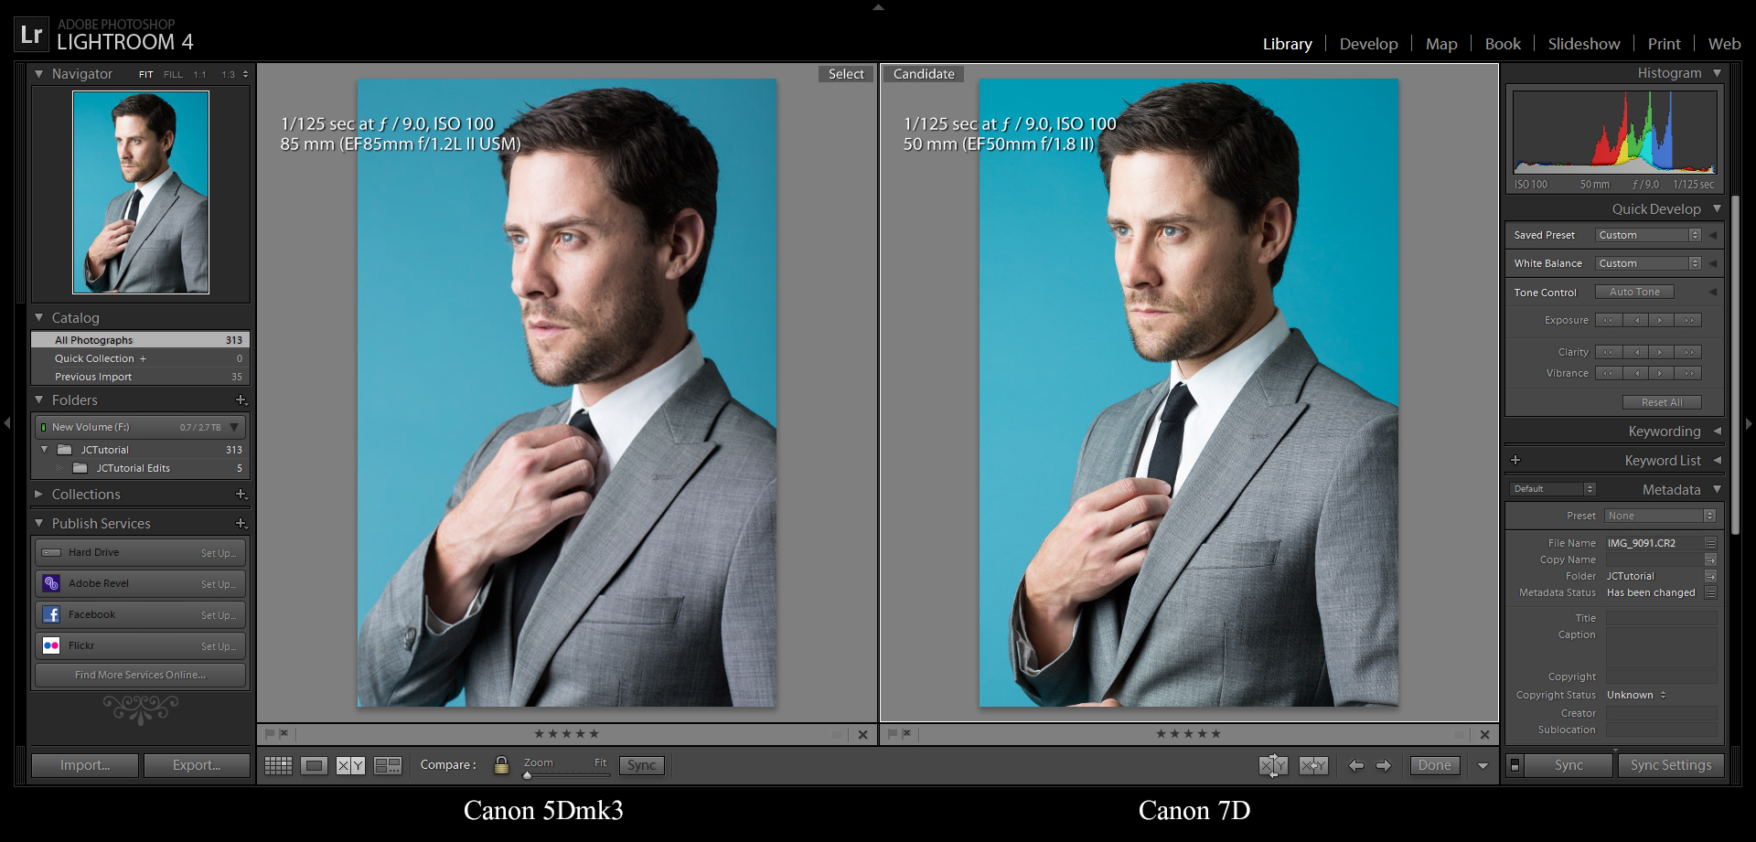Set up Flickr publish service
Viewport: 1756px width, 842px height.
coord(219,646)
